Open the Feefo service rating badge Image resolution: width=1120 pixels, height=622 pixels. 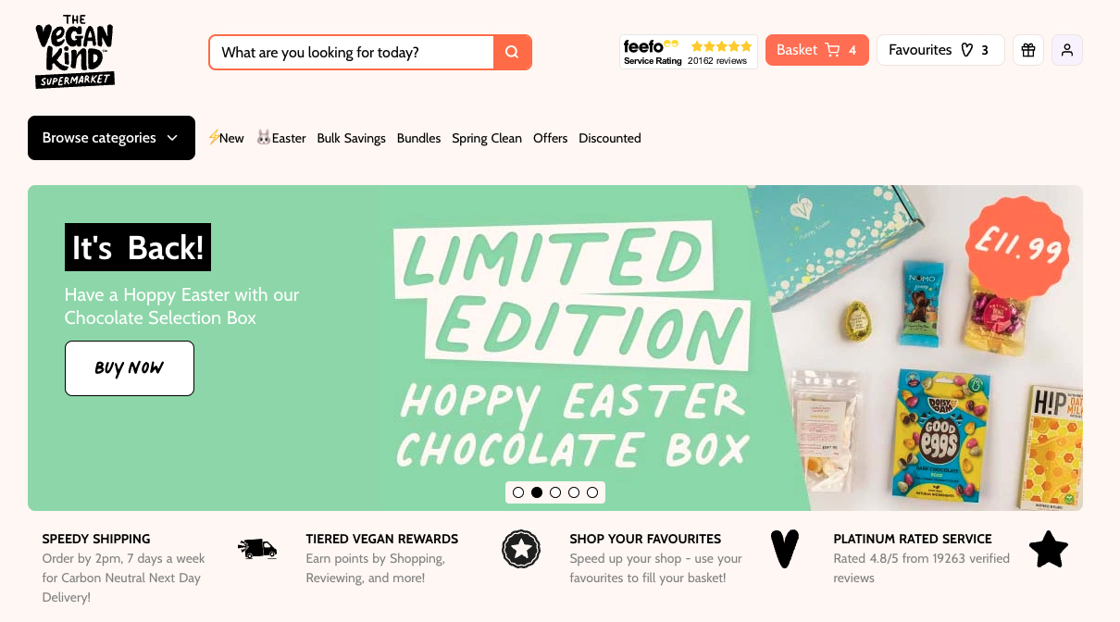(688, 52)
